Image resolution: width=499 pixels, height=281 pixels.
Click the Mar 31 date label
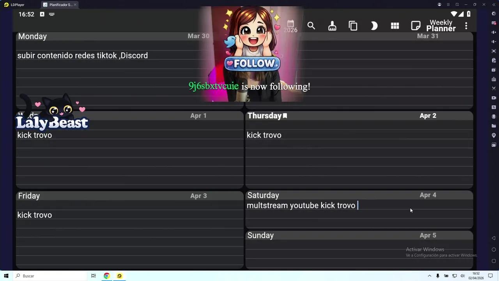428,36
